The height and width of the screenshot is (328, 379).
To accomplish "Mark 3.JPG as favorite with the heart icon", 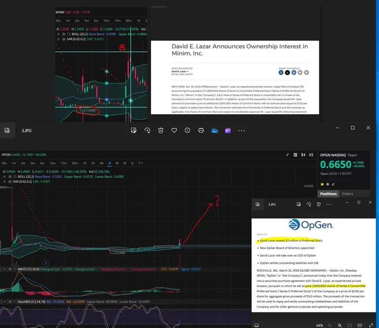I will pos(174,130).
